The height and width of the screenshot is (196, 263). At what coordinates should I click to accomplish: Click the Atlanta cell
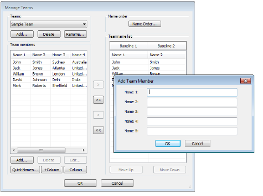click(x=59, y=68)
